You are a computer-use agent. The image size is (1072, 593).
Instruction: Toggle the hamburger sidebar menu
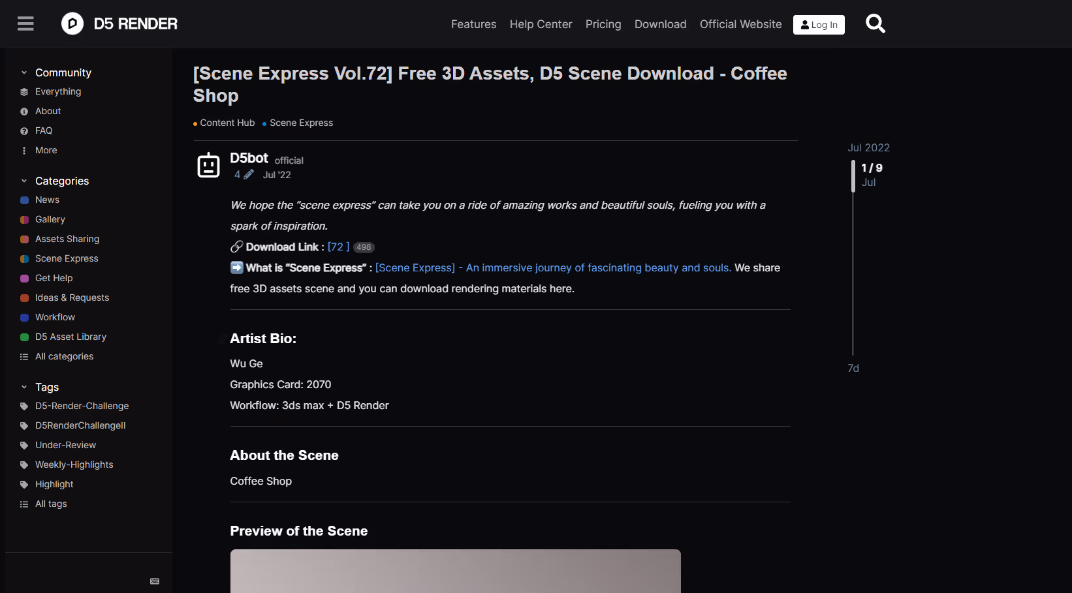[x=25, y=24]
